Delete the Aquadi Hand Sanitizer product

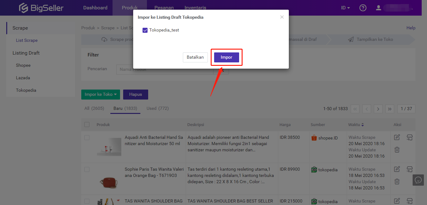coord(397,150)
